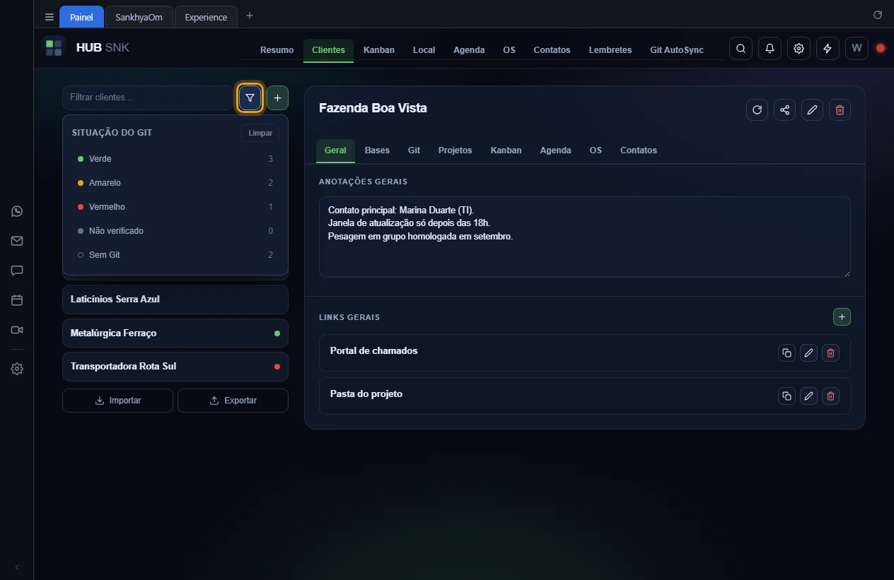Screen dimensions: 894x580
Task: Select the client Bases tab
Action: [377, 150]
